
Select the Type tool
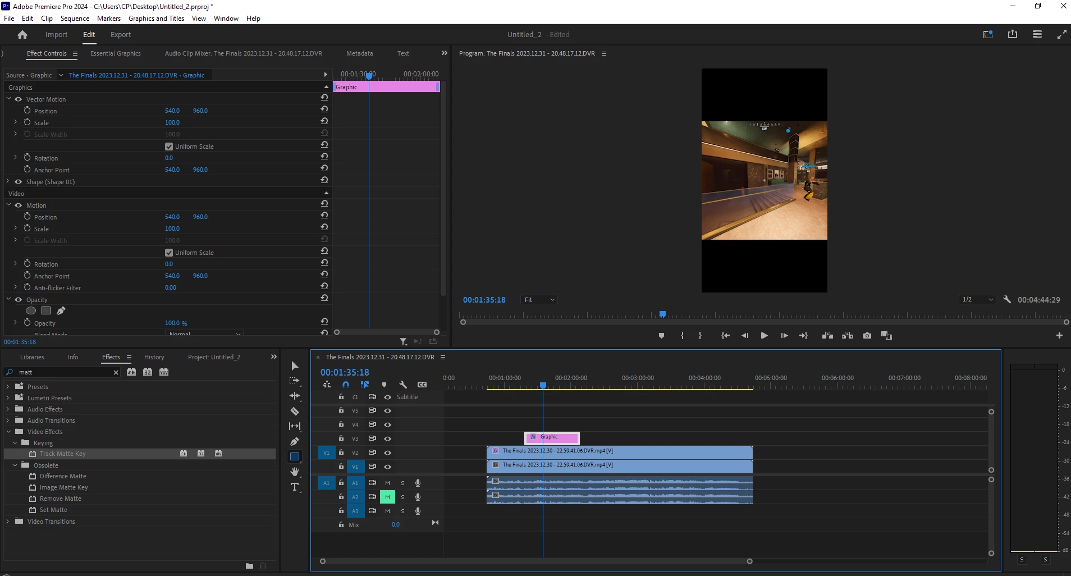(294, 487)
